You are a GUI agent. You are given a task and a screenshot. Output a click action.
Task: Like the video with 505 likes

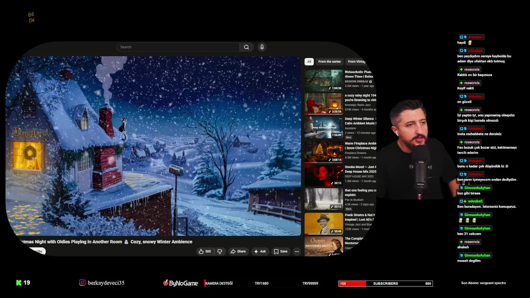pyautogui.click(x=205, y=251)
